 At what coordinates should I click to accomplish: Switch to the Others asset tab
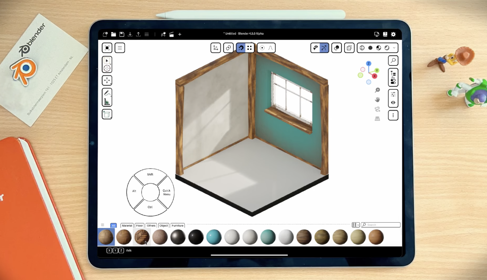[x=151, y=226]
